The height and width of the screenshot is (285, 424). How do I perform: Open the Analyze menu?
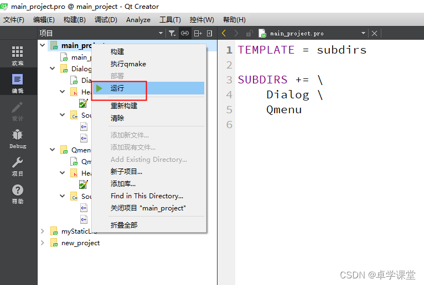138,20
